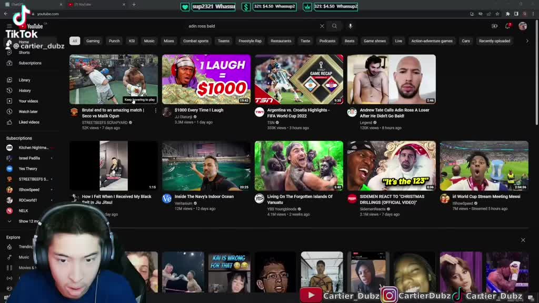The image size is (539, 303).
Task: Close the shorts shelf with X
Action: pos(523,240)
